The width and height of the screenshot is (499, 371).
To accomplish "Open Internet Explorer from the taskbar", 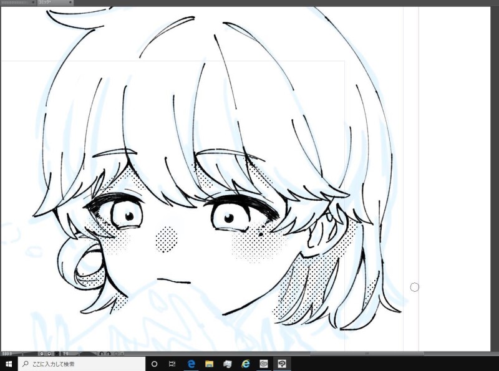I will [x=245, y=364].
